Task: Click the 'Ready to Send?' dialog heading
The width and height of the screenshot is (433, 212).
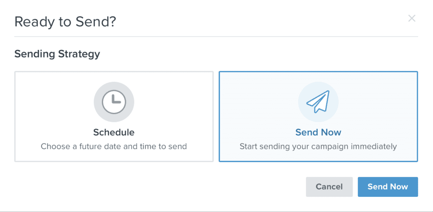Action: click(x=65, y=22)
